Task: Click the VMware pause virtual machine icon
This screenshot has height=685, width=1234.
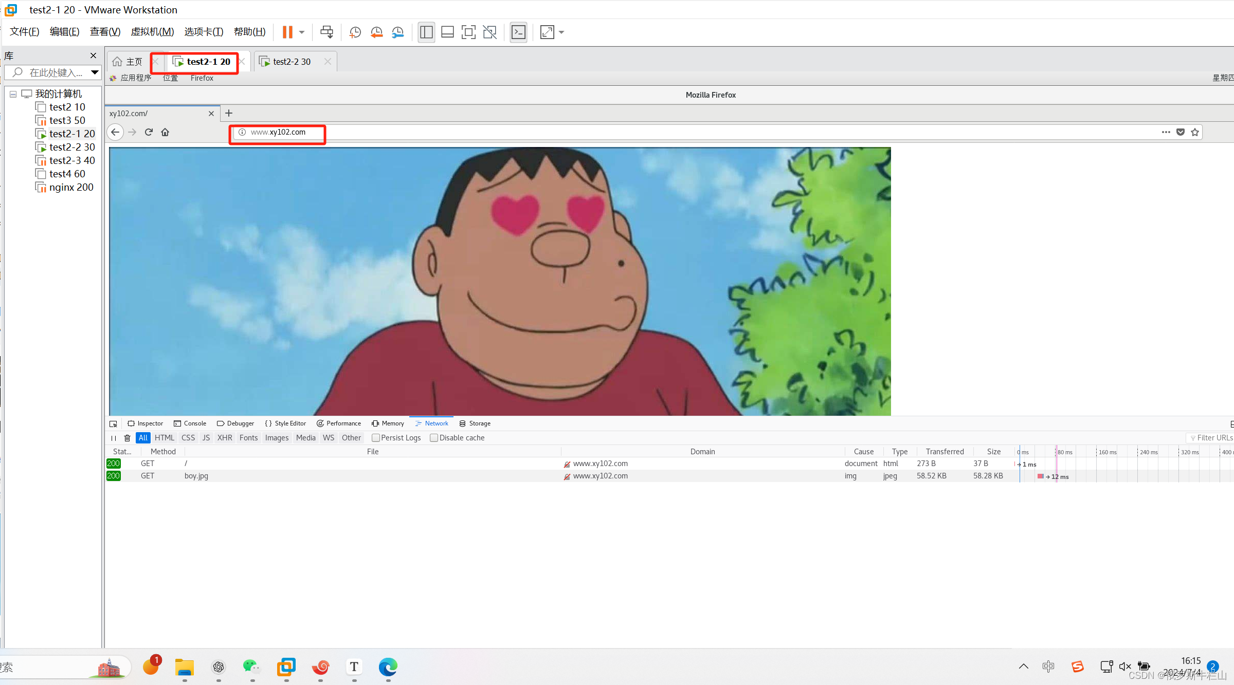Action: 287,32
